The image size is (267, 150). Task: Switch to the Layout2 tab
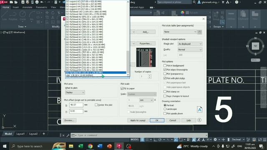(33, 134)
